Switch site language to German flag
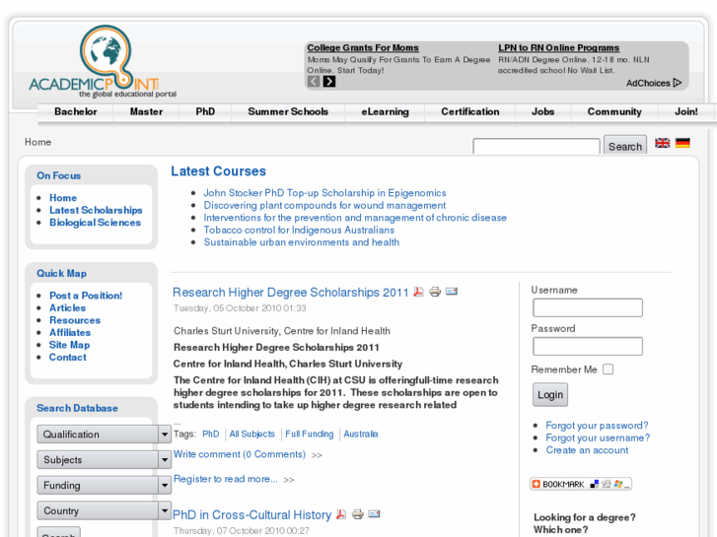Viewport: 717px width, 537px height. (682, 143)
